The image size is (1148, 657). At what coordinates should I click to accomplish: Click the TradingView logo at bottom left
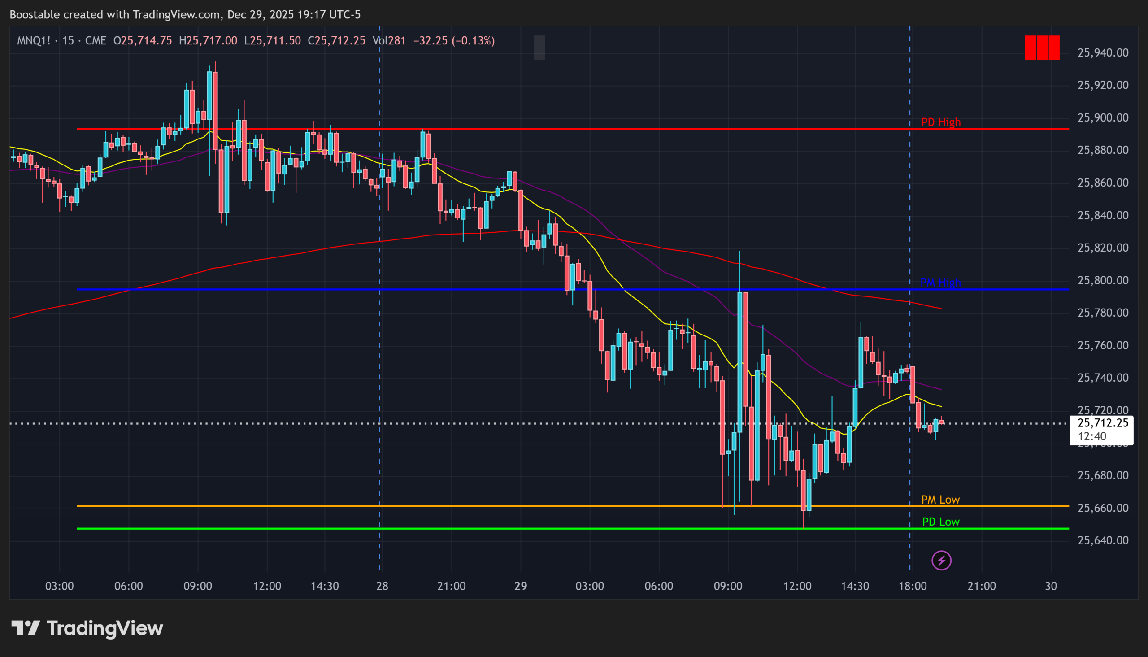tap(87, 628)
